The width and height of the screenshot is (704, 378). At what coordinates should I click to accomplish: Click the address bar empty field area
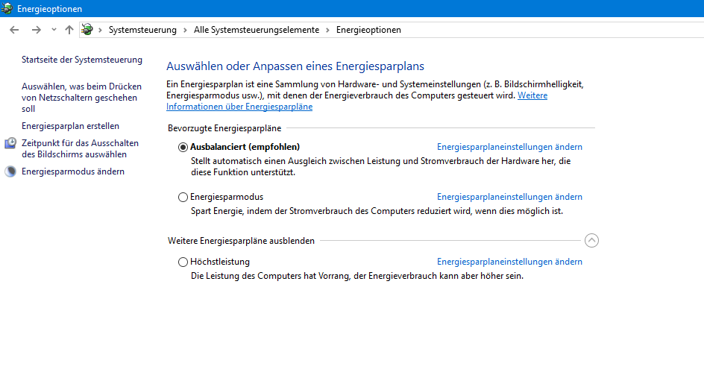(553, 30)
